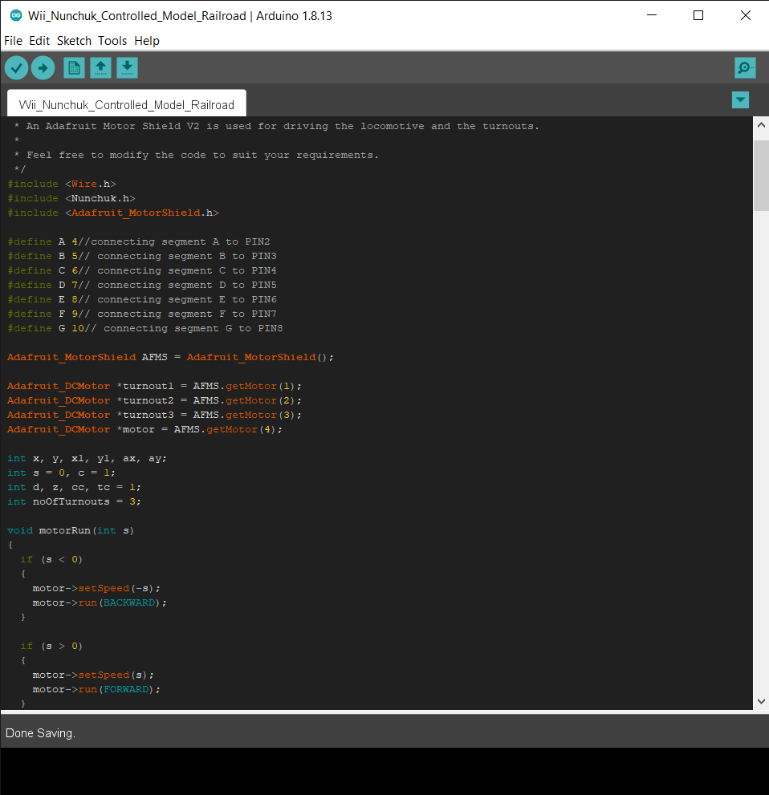Image resolution: width=769 pixels, height=795 pixels.
Task: Click the 'motor->setSpeed(-s);' line
Action: coord(96,588)
